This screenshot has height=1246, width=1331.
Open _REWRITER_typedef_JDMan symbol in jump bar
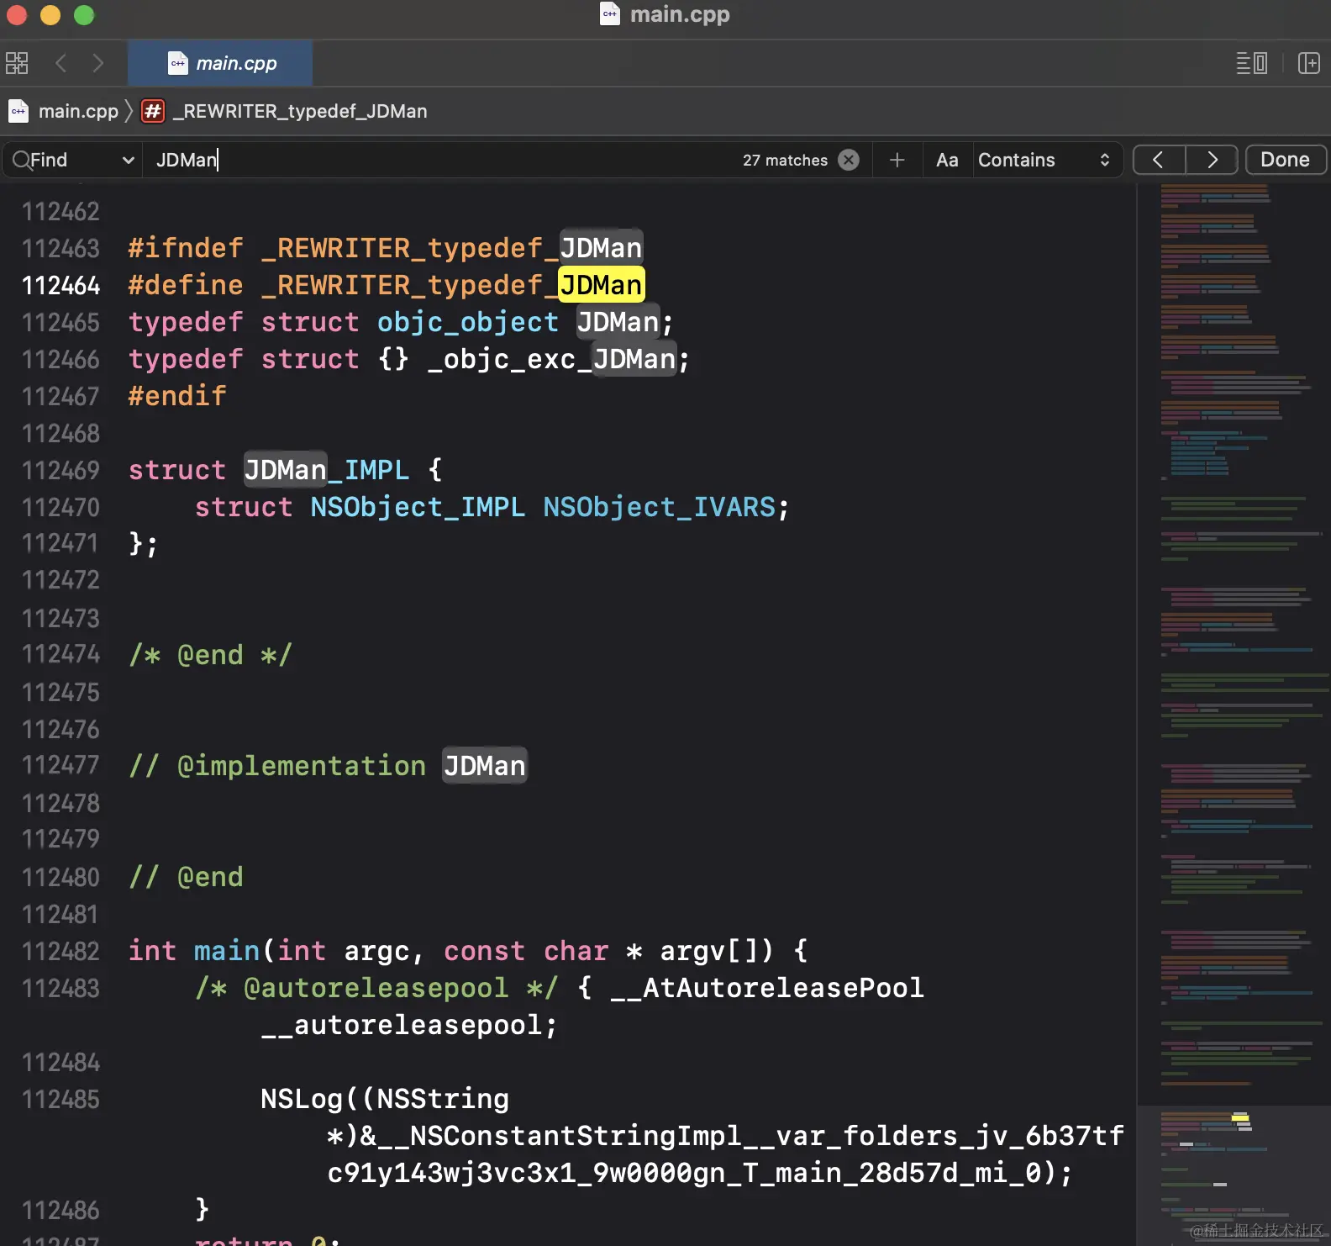pos(300,111)
